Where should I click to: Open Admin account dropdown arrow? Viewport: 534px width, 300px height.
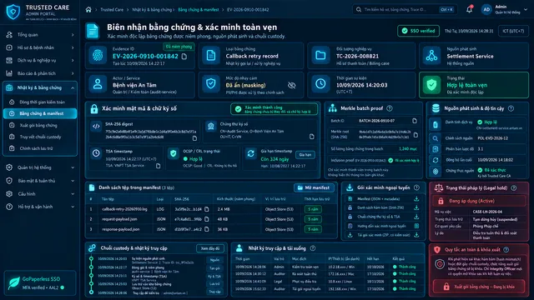(x=526, y=9)
